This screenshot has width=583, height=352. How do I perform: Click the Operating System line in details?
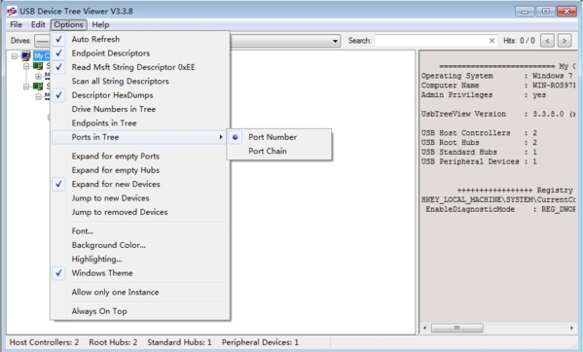click(x=498, y=76)
